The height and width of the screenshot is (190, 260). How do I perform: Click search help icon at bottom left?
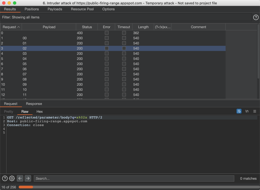(x=5, y=178)
